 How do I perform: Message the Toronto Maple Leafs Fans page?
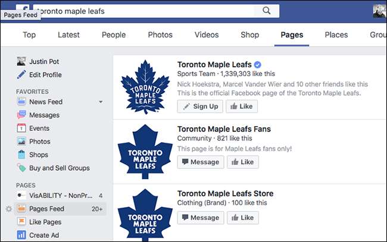point(201,162)
